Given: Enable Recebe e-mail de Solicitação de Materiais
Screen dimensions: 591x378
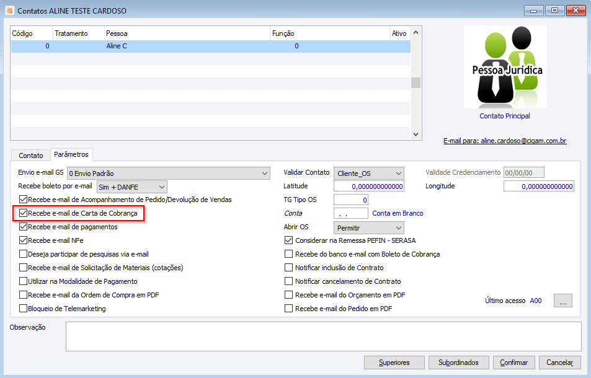Looking at the screenshot, I should [x=24, y=268].
